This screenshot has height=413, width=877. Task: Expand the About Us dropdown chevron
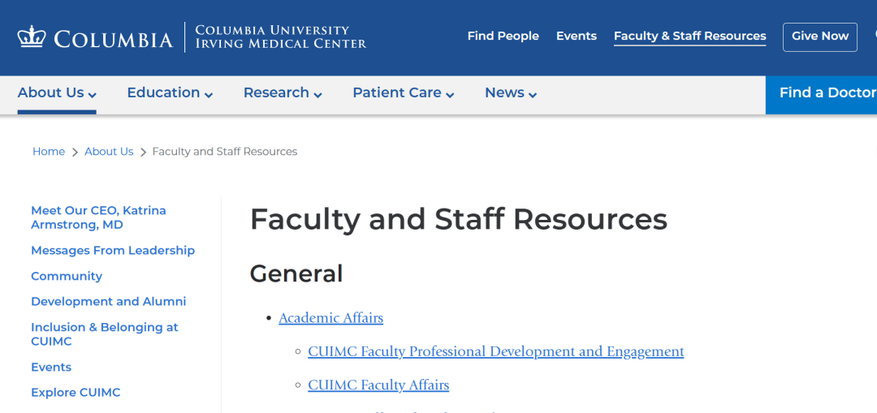tap(93, 95)
